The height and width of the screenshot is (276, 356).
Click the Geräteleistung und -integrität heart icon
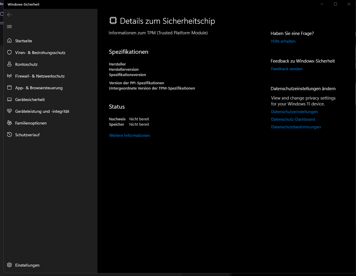(9, 111)
